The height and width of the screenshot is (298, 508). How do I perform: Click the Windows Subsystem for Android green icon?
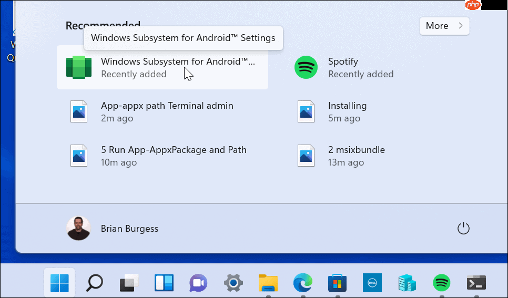(79, 67)
